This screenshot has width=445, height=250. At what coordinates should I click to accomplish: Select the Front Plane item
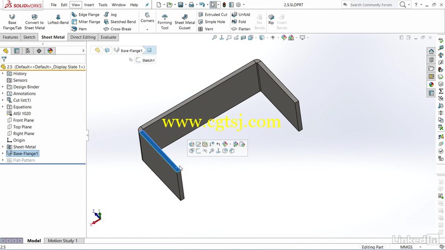tap(21, 120)
